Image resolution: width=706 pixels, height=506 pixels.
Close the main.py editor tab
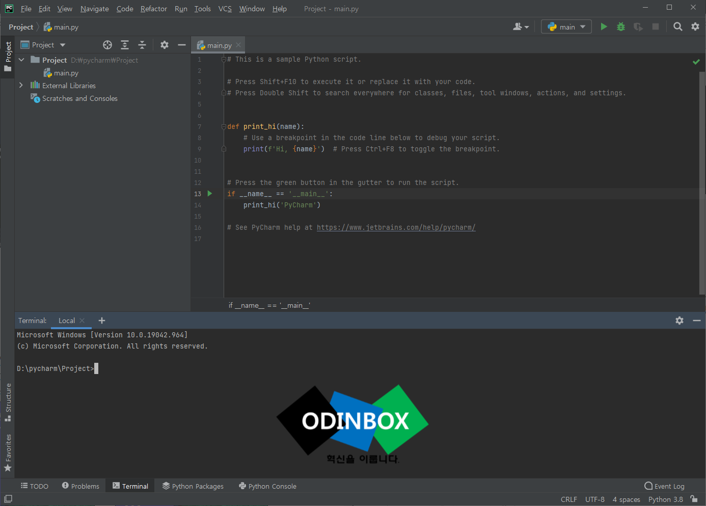coord(238,45)
